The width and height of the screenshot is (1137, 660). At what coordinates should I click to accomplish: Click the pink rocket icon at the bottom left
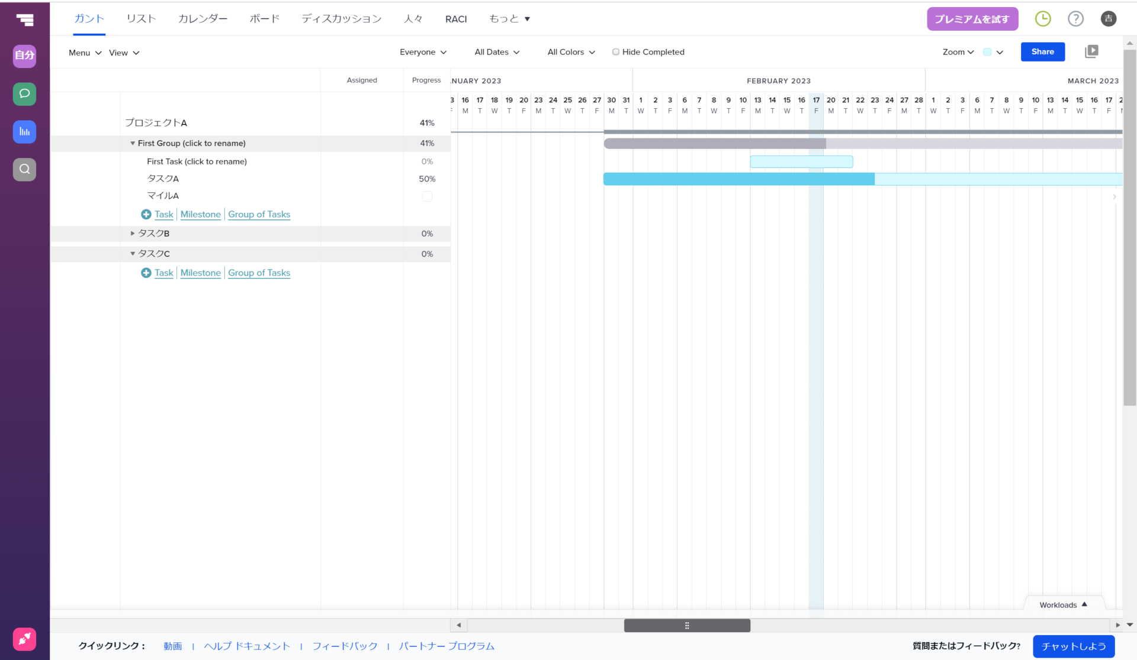(24, 639)
